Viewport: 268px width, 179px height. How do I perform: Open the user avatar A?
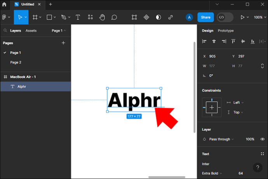click(x=189, y=17)
